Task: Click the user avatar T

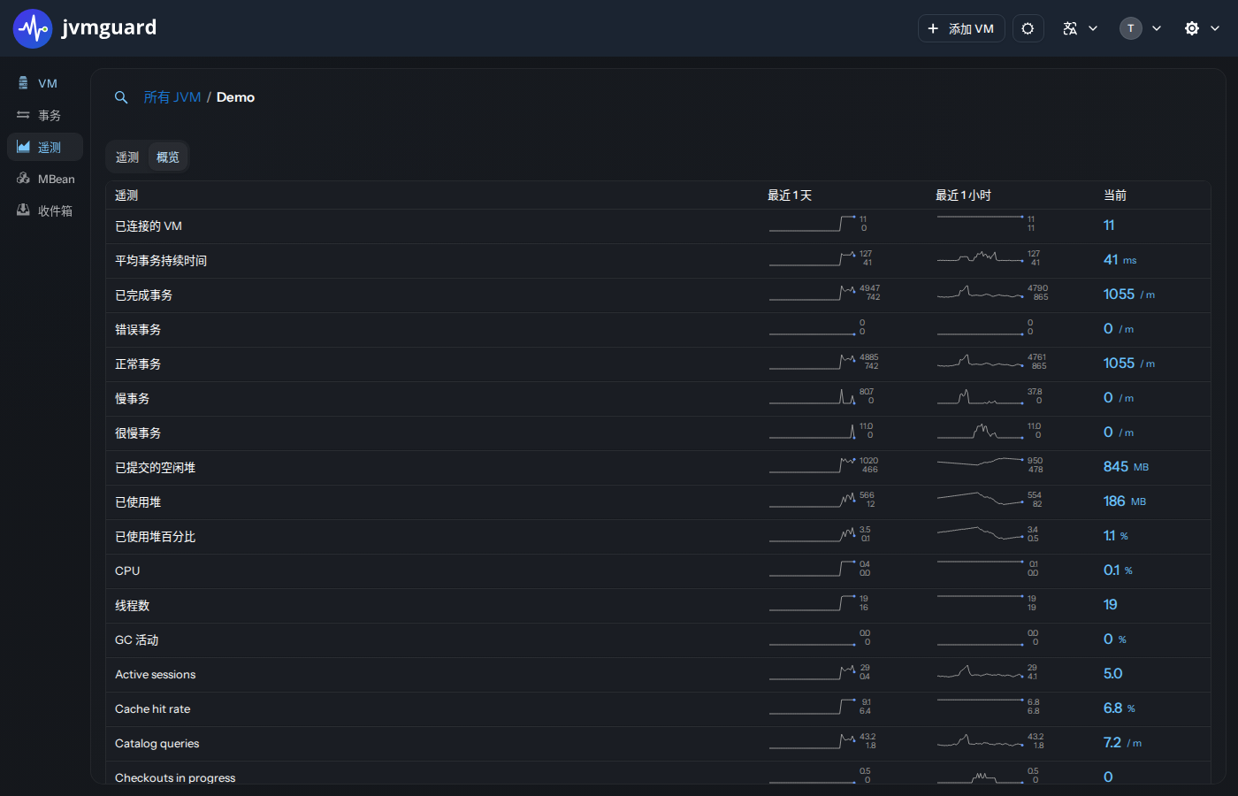Action: click(1130, 28)
